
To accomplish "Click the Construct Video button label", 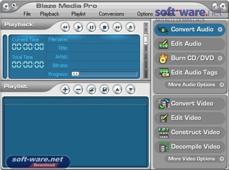I will [x=195, y=132].
